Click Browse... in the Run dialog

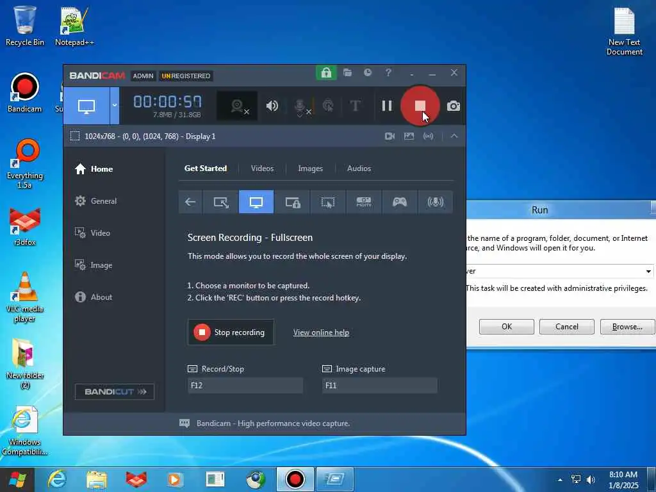point(627,327)
